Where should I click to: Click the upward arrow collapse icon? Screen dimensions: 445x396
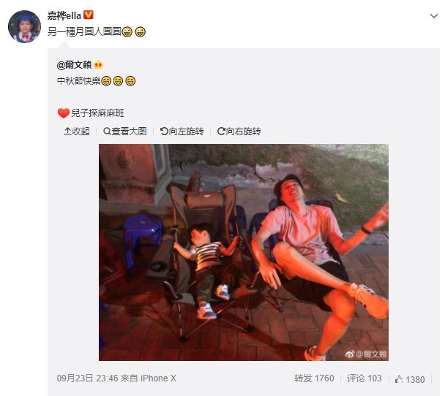(x=67, y=132)
